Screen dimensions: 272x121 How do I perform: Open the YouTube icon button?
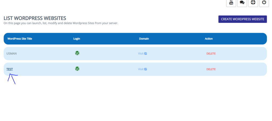(231, 3)
